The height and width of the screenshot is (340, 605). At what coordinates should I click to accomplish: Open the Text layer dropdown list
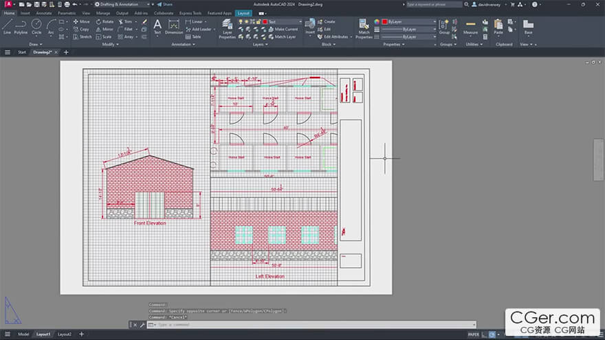click(x=282, y=22)
